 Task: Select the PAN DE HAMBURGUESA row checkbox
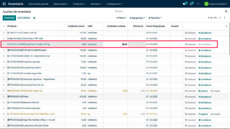pos(4,50)
